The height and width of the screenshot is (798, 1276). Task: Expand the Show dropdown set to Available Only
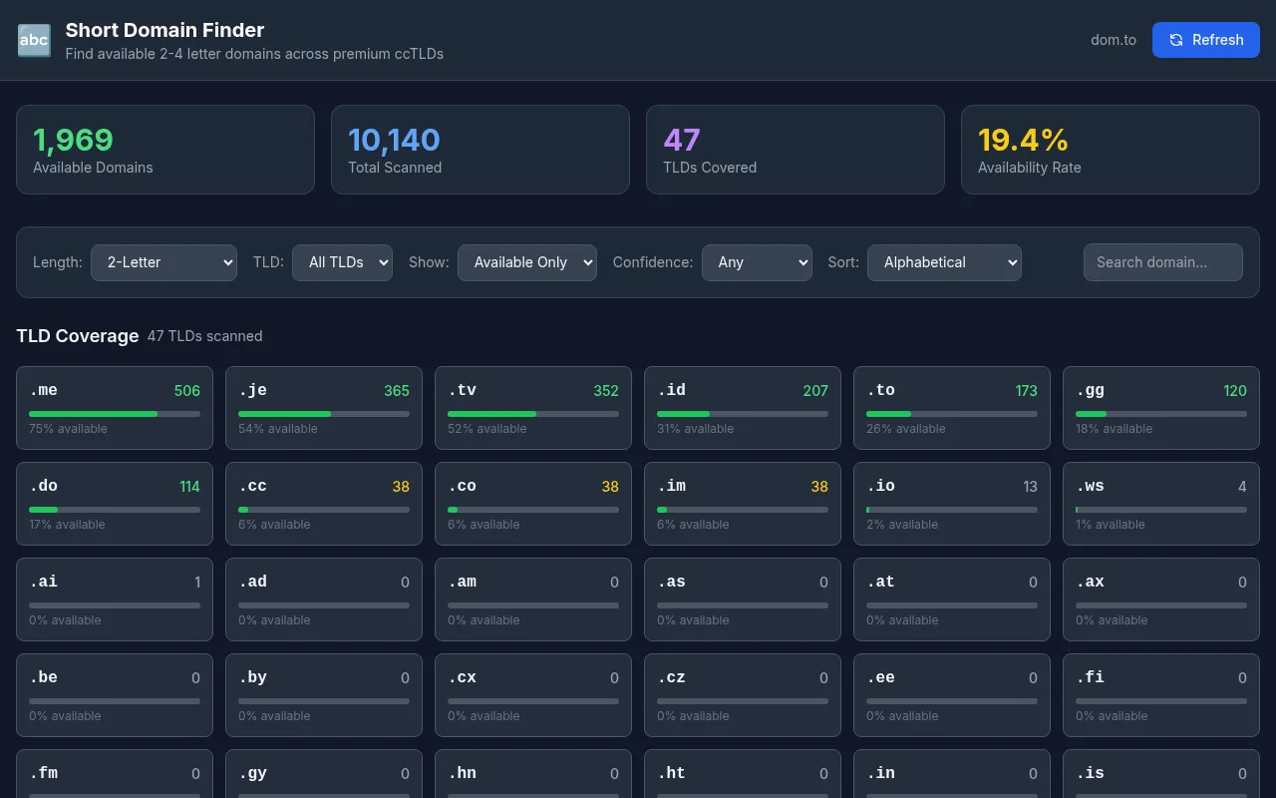527,262
